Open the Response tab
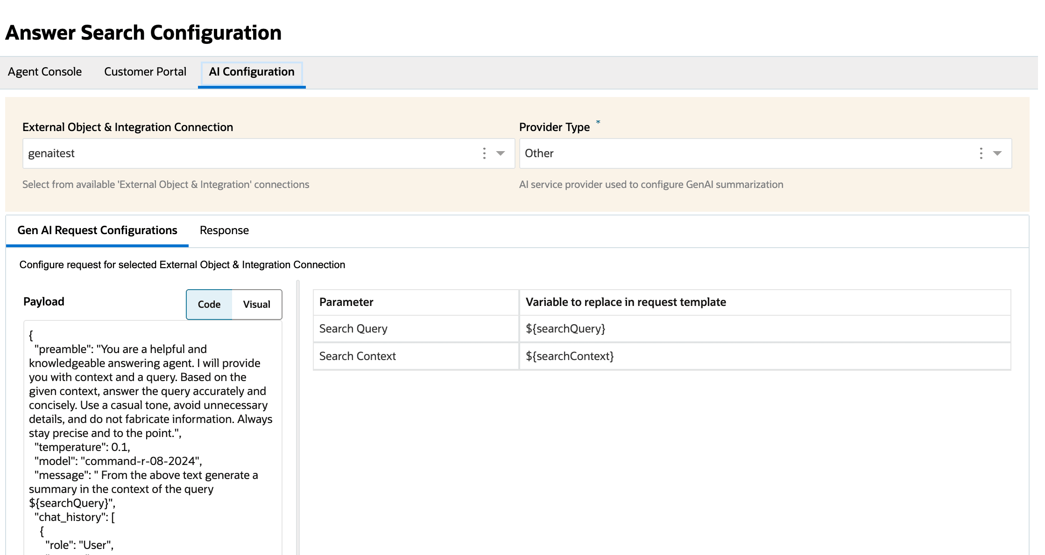This screenshot has height=555, width=1045. (224, 230)
